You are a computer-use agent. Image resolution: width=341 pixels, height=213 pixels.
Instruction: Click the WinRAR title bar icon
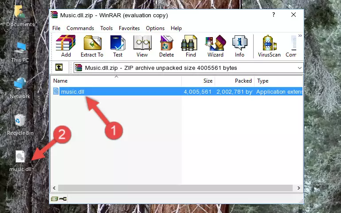point(54,15)
